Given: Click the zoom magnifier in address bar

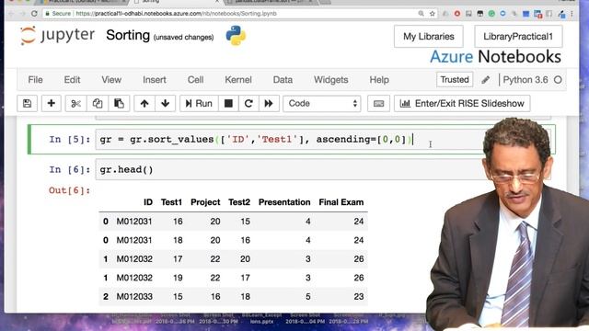Looking at the screenshot, I should [x=422, y=14].
